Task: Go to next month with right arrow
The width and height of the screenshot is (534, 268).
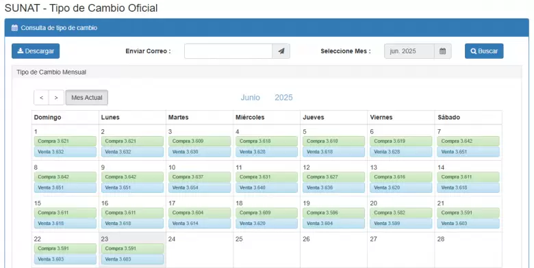Action: coord(56,98)
